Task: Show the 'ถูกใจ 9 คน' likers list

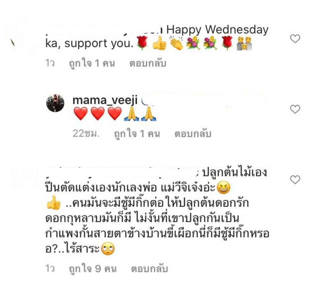Action: 93,269
